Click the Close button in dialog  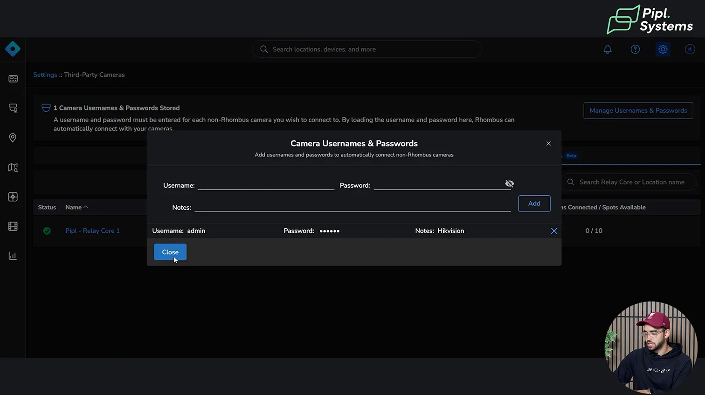[170, 252]
